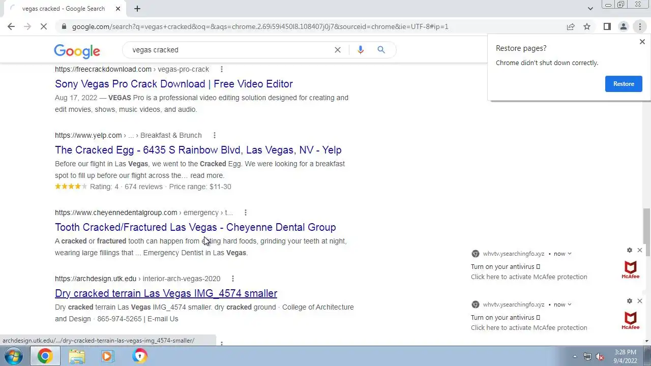
Task: Open options for cheyennedentalgroup.com result
Action: click(x=245, y=212)
